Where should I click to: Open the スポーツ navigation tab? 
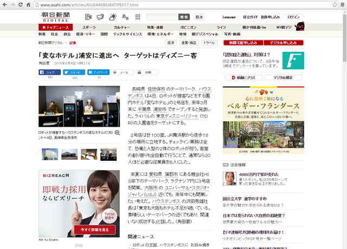click(x=89, y=27)
